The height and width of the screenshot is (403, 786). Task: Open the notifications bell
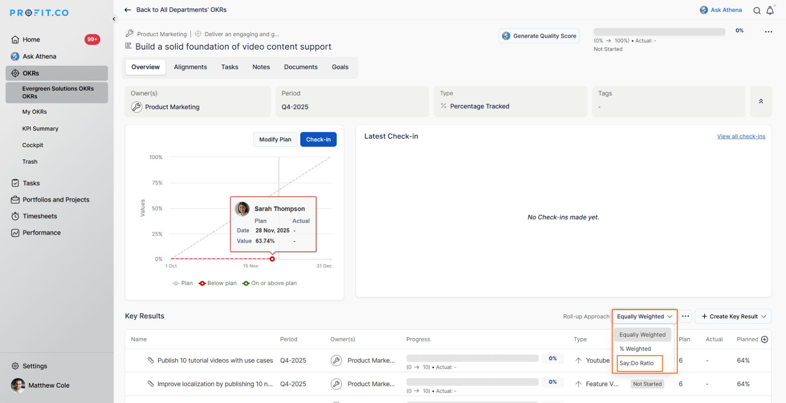[770, 11]
